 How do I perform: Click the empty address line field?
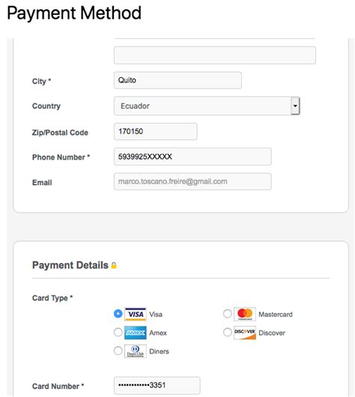tap(215, 55)
